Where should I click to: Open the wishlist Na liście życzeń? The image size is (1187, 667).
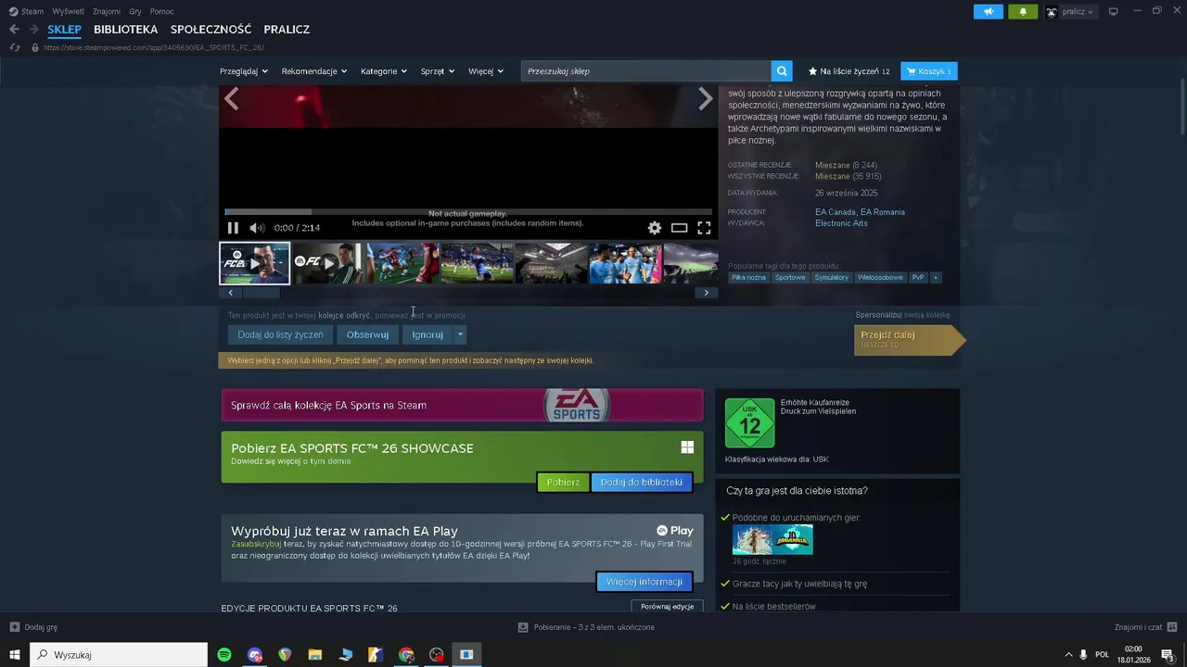pyautogui.click(x=849, y=71)
